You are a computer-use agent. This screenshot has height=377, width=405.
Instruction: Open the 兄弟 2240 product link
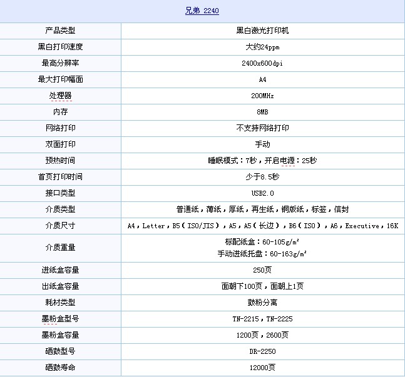click(202, 11)
